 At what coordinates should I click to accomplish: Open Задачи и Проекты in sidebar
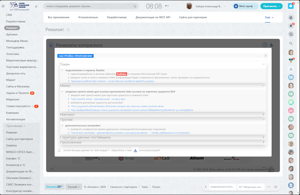click(18, 93)
